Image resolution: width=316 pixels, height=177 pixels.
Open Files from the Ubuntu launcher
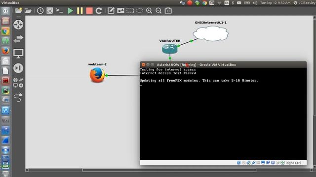tap(5, 21)
